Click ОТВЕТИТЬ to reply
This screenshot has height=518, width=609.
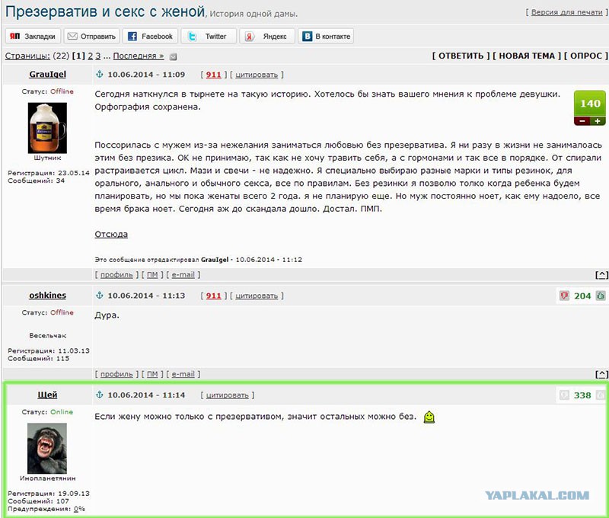click(461, 56)
